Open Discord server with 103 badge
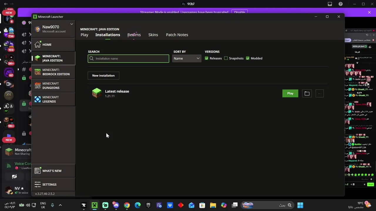376x211 pixels. pos(9,46)
